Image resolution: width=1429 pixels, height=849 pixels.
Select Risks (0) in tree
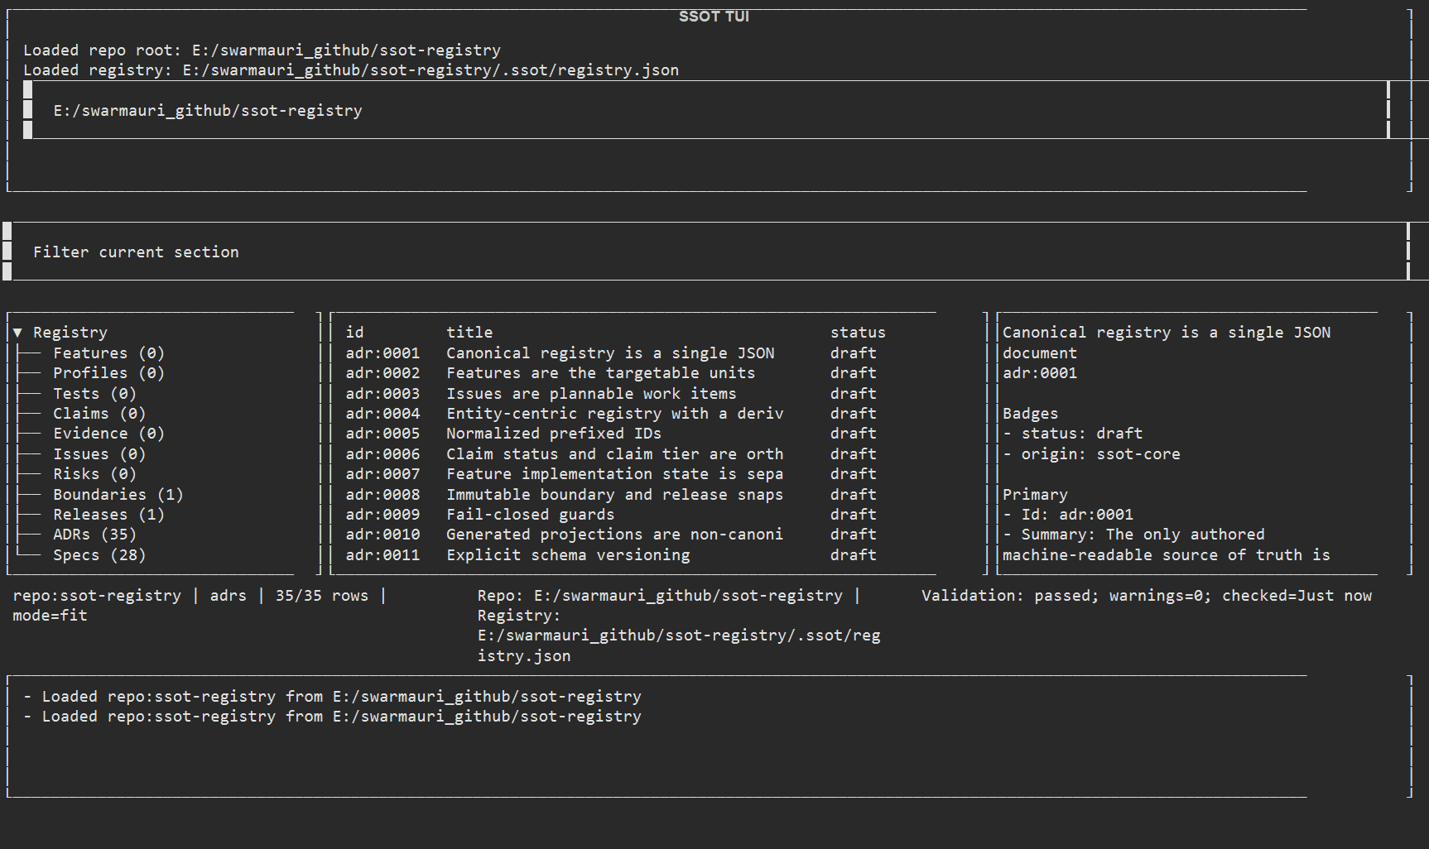[94, 474]
